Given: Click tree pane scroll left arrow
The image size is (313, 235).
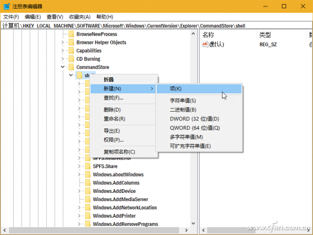Looking at the screenshot, I should click(x=5, y=230).
